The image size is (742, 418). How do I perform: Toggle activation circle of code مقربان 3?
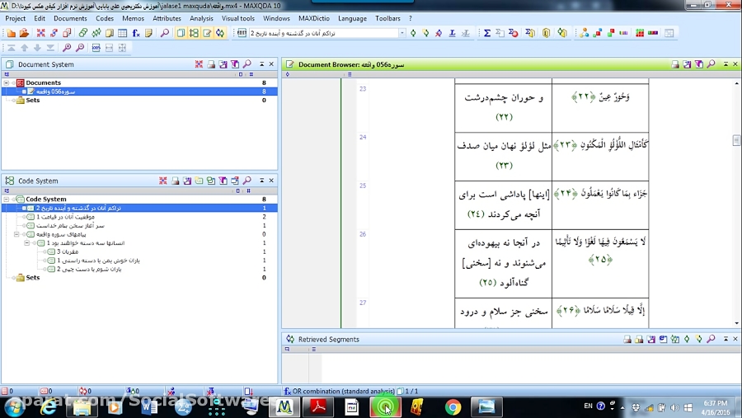click(x=45, y=251)
